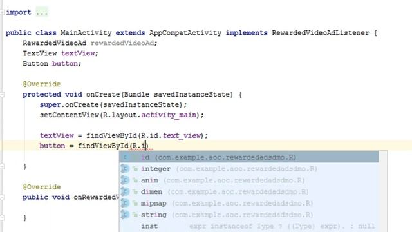Click 'AppCompatActivity' in the class declaration
This screenshot has width=412, height=232.
185,33
